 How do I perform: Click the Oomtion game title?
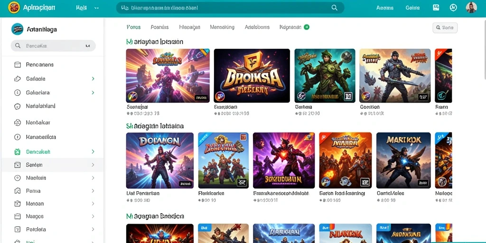point(369,107)
